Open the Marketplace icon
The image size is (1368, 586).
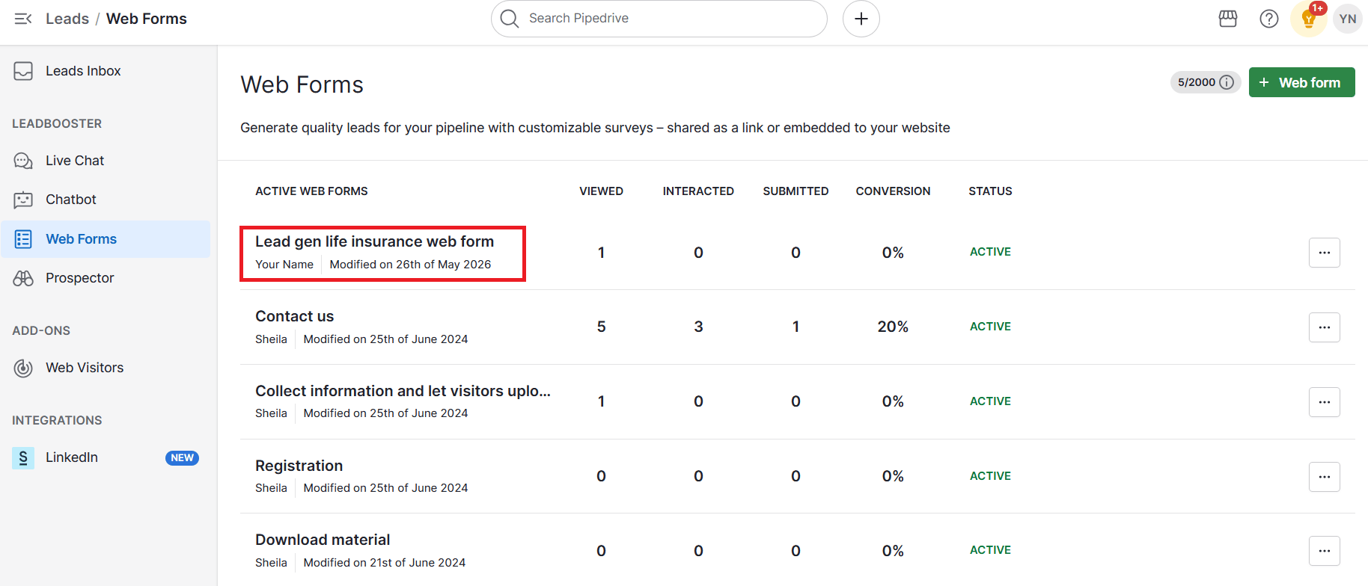pos(1228,19)
